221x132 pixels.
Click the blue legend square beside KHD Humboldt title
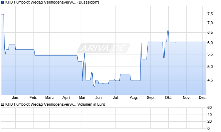[2, 2]
